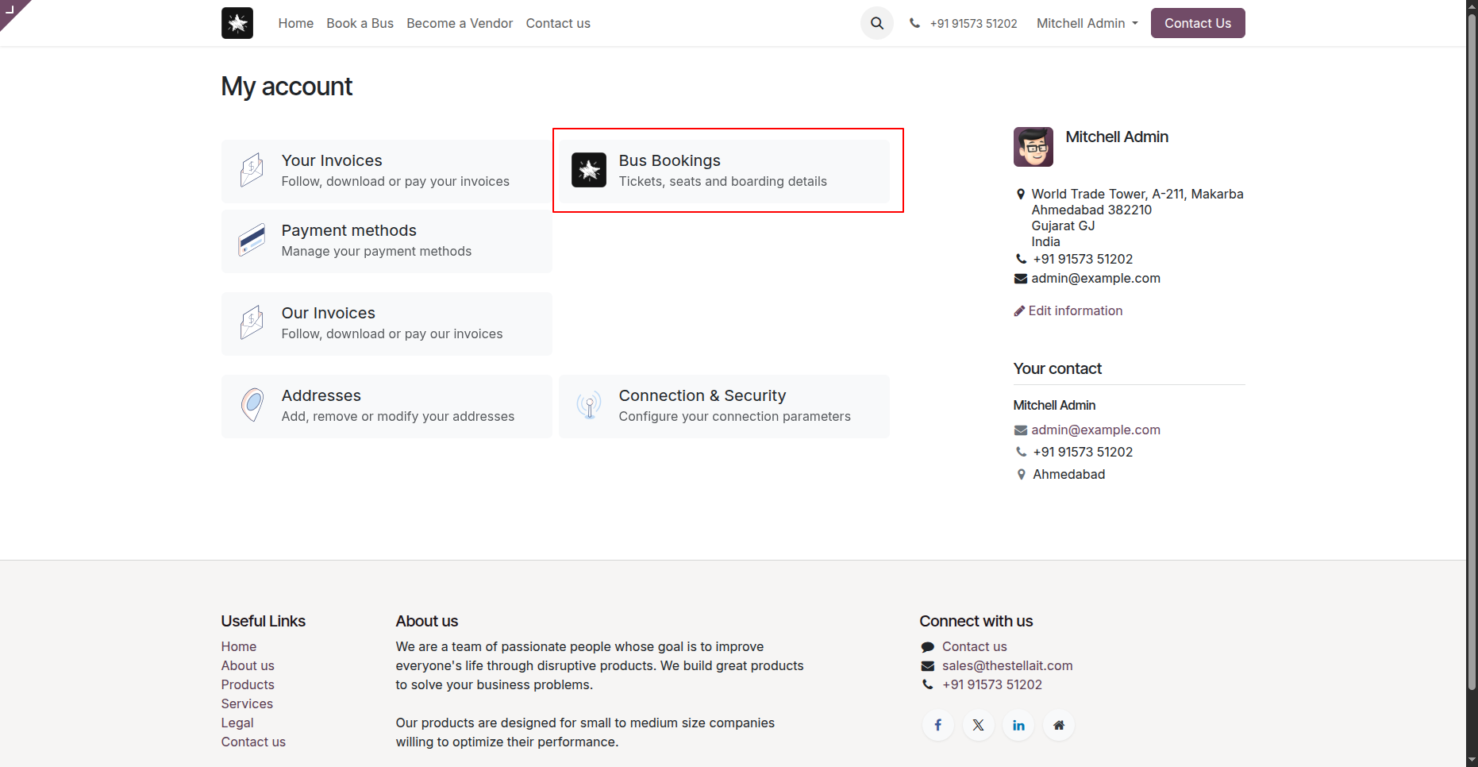This screenshot has height=767, width=1478.
Task: Click the Addresses map pin icon
Action: (252, 404)
